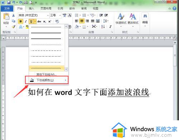Click the Save icon in quick access toolbar
Viewport: 179px width, 140px height.
[9, 3]
